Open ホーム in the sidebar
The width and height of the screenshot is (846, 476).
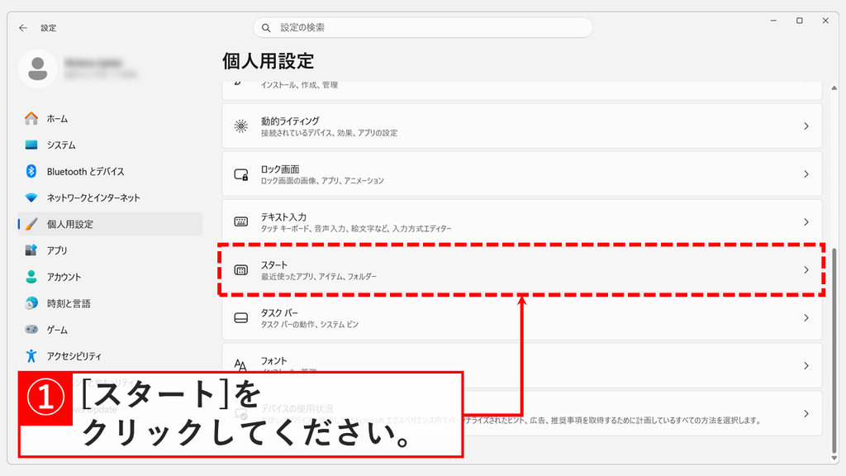tap(110, 119)
